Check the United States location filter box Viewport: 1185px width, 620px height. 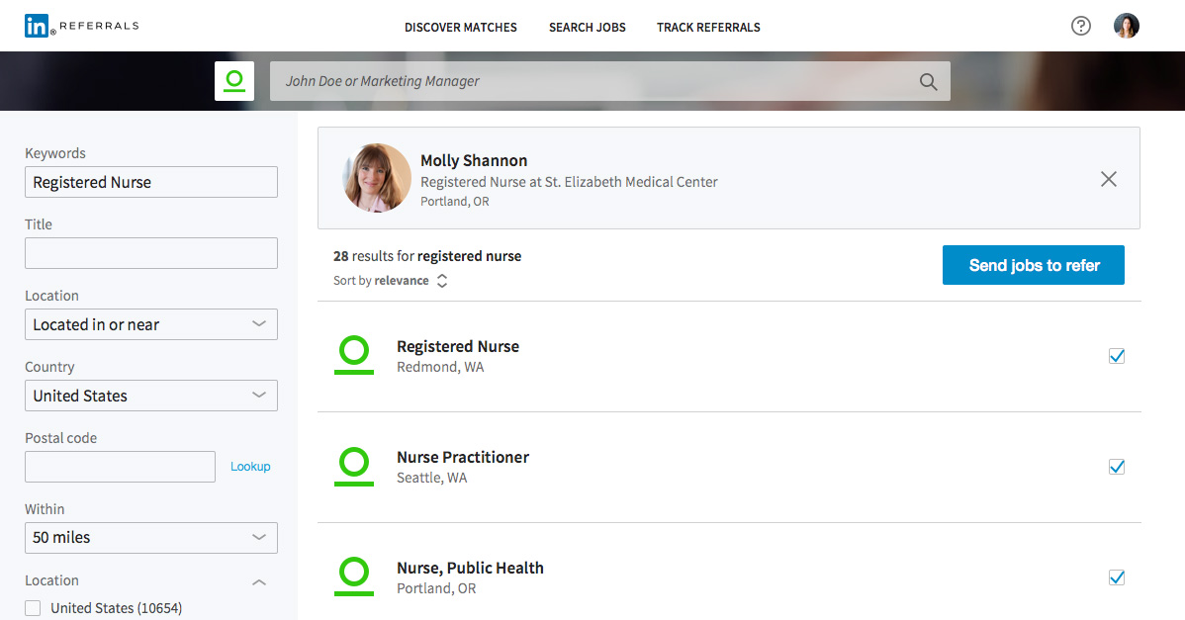[34, 608]
